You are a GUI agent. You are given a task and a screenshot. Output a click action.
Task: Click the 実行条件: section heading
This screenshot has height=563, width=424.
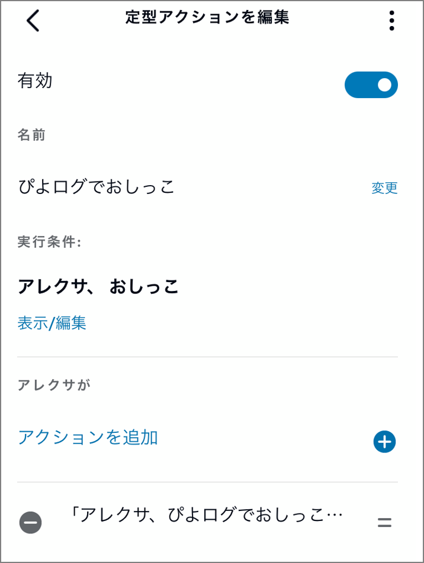tap(49, 243)
